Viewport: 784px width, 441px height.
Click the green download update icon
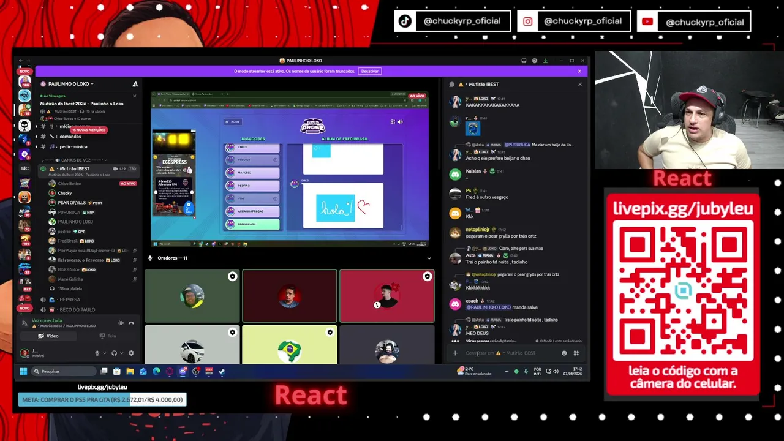coord(545,61)
